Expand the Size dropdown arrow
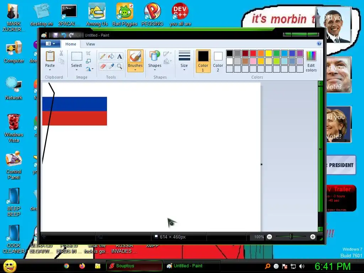 click(184, 70)
